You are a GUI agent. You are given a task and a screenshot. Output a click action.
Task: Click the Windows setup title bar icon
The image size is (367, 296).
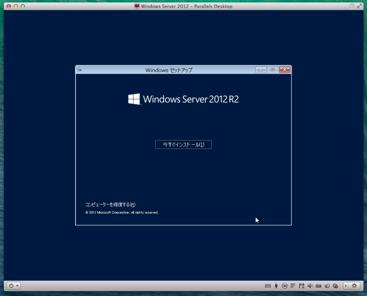click(79, 69)
